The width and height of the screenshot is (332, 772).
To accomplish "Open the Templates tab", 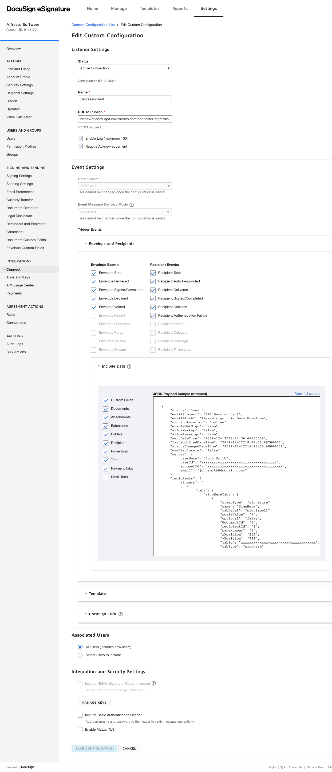I will click(149, 8).
